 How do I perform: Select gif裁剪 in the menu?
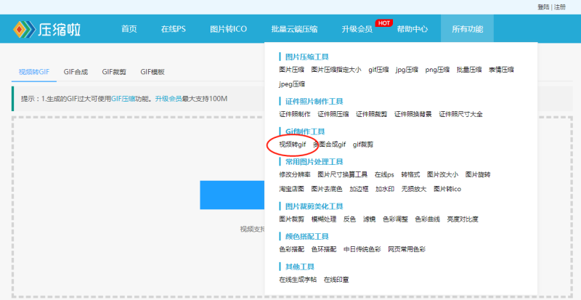(363, 145)
